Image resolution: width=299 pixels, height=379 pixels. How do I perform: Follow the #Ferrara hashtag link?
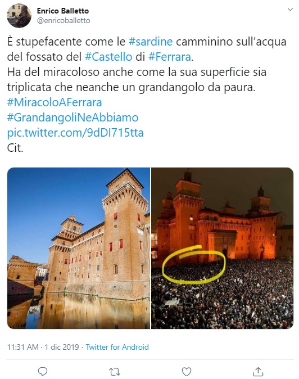pyautogui.click(x=170, y=57)
